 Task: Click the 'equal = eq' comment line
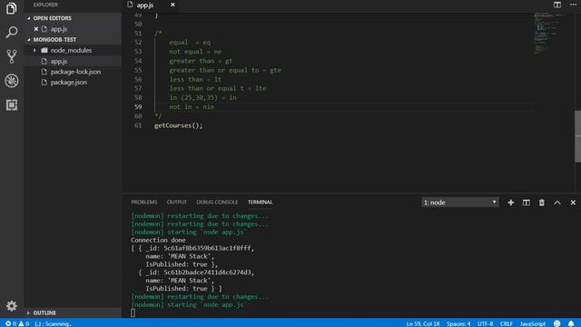click(x=190, y=43)
